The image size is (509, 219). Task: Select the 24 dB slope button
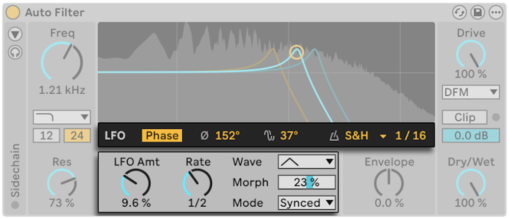pyautogui.click(x=77, y=135)
